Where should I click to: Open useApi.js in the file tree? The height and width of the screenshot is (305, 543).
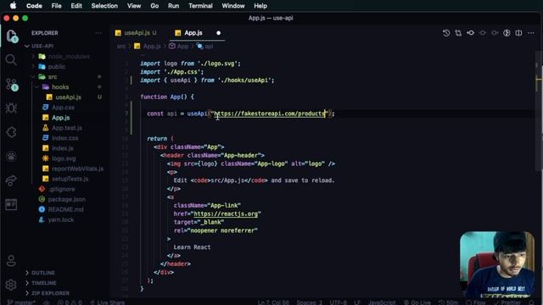point(68,97)
